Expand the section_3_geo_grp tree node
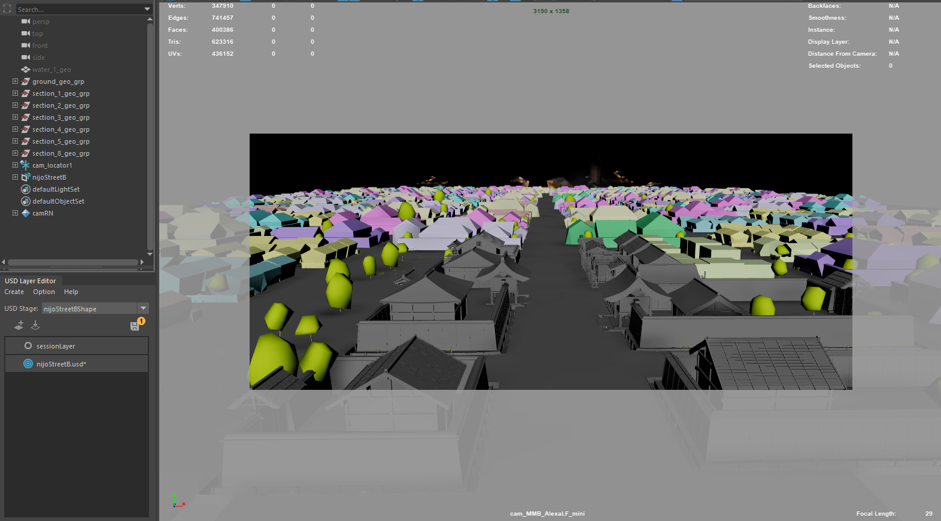Image resolution: width=941 pixels, height=521 pixels. pos(15,117)
